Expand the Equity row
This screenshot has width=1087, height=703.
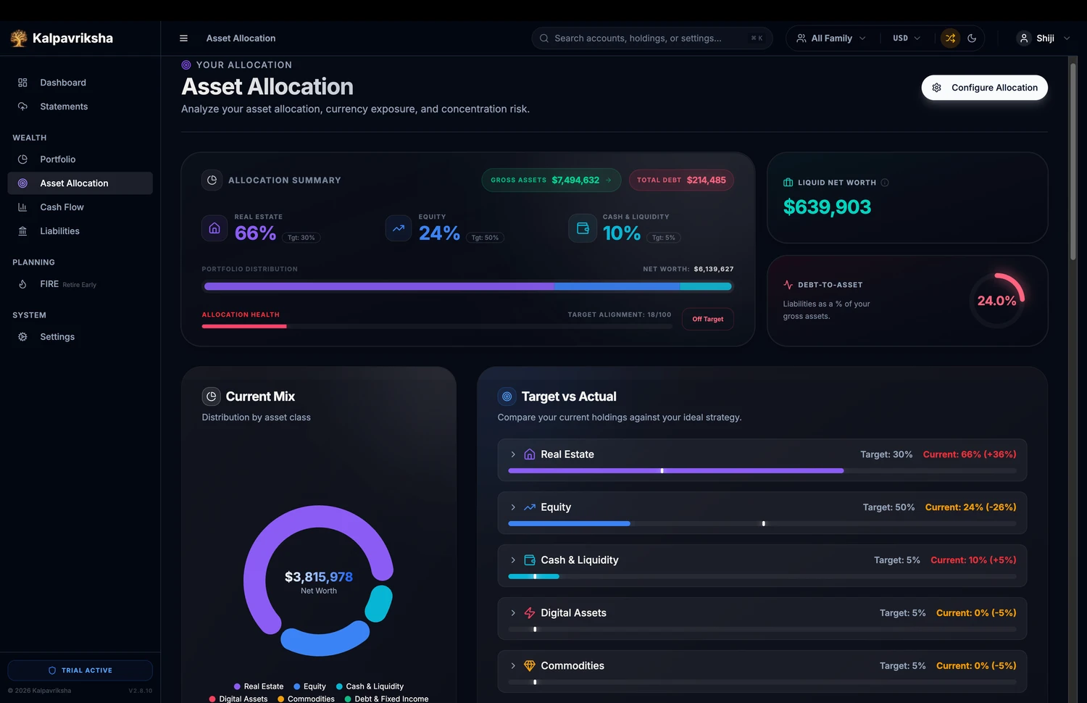tap(513, 507)
